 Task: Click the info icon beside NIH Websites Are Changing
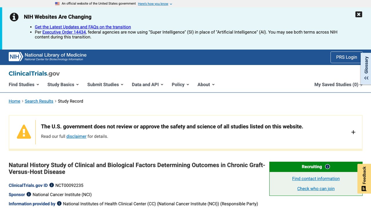(x=14, y=17)
